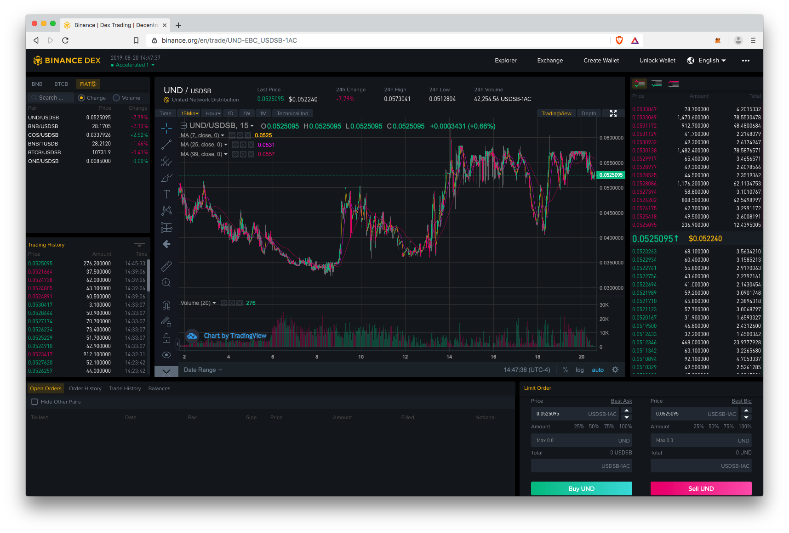Image resolution: width=789 pixels, height=533 pixels.
Task: Toggle lock all drawing tools icon
Action: (x=166, y=338)
